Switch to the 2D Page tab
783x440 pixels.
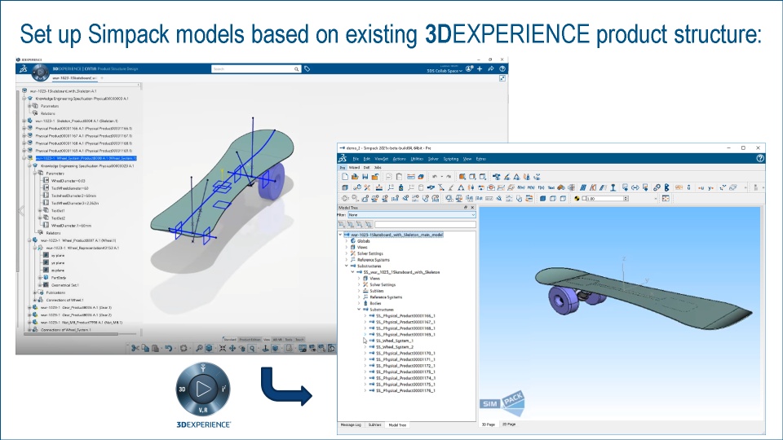(508, 425)
